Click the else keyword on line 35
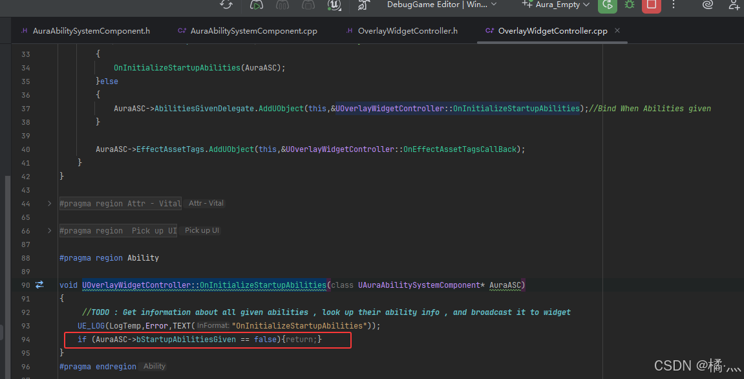Screen dimensions: 744x379 pos(109,81)
